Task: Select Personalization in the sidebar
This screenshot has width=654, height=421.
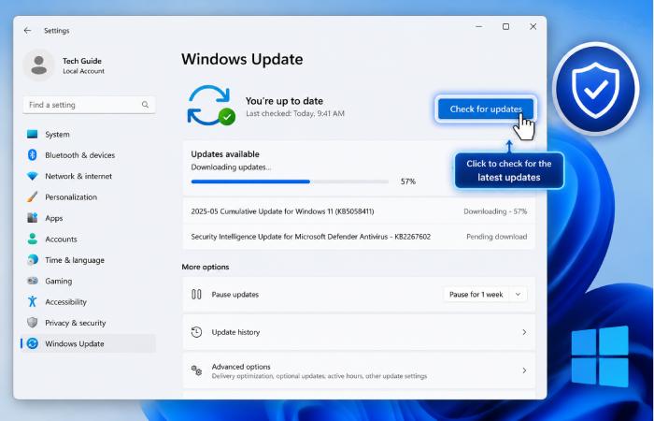Action: 89,196
